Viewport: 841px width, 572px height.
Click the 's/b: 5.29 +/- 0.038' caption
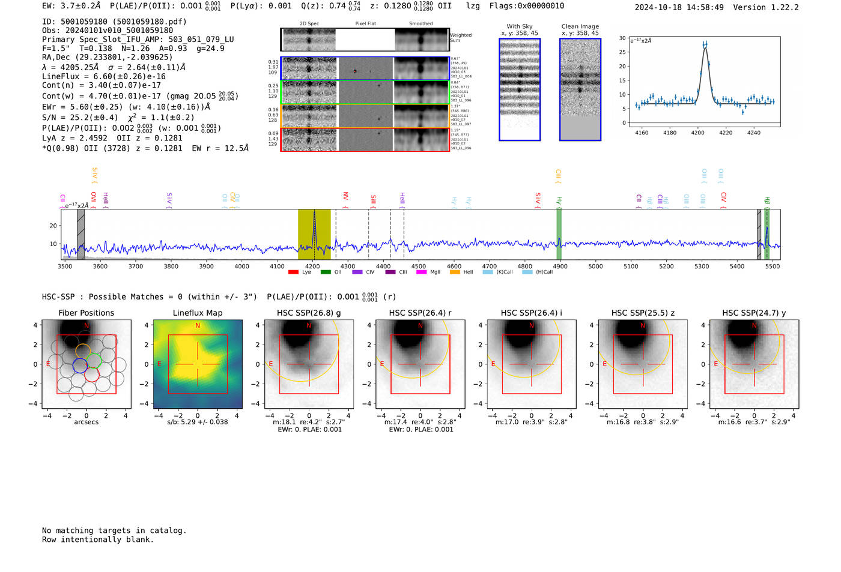[198, 422]
